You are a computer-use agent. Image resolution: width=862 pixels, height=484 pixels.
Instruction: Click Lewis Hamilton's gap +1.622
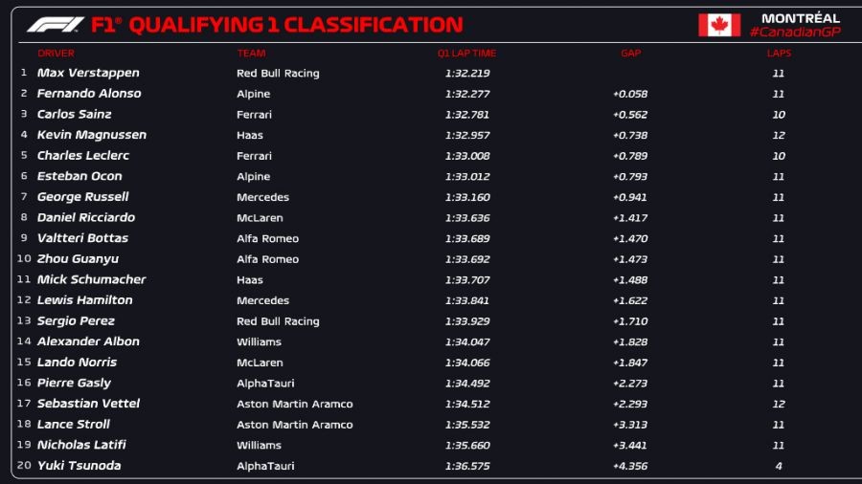630,300
